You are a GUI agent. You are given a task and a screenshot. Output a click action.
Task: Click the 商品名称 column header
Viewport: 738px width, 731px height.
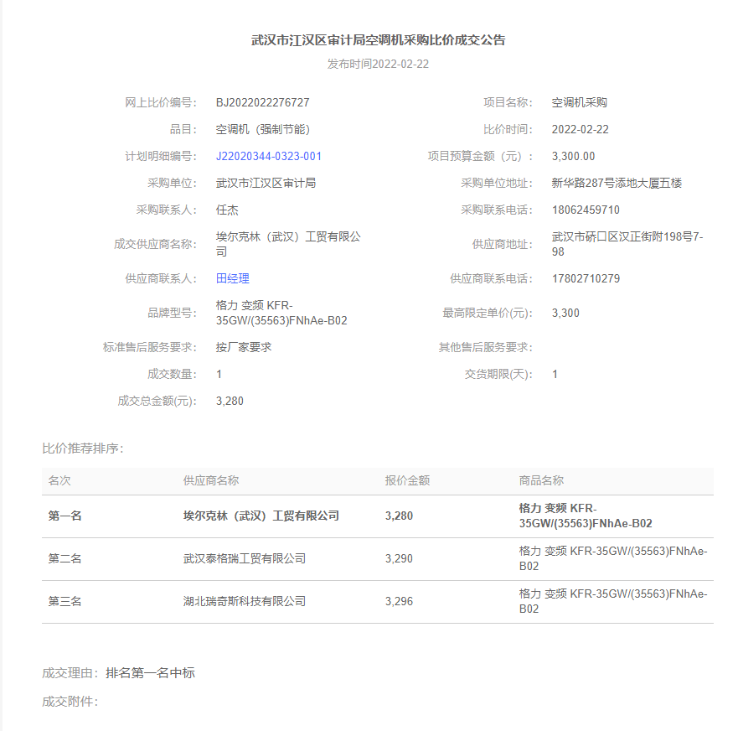[x=541, y=480]
